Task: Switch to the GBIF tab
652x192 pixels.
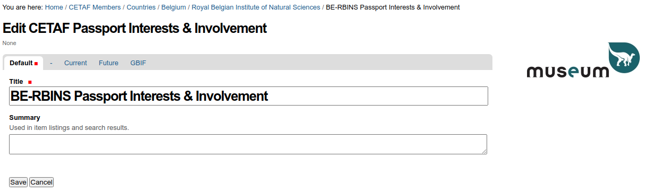Action: point(138,63)
